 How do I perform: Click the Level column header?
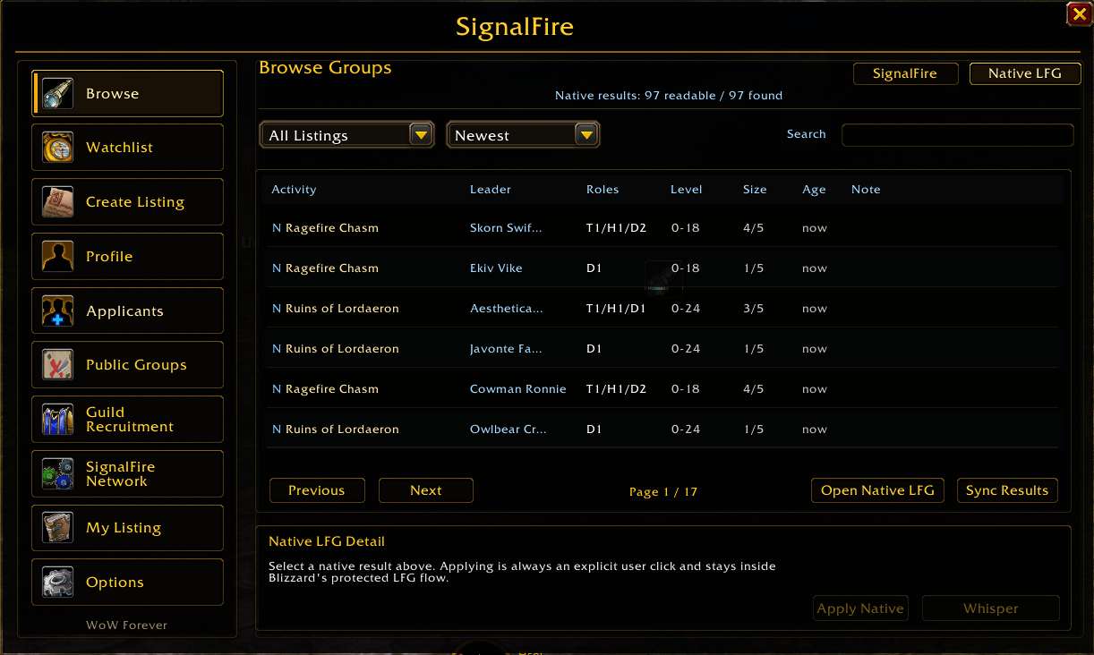click(x=687, y=190)
